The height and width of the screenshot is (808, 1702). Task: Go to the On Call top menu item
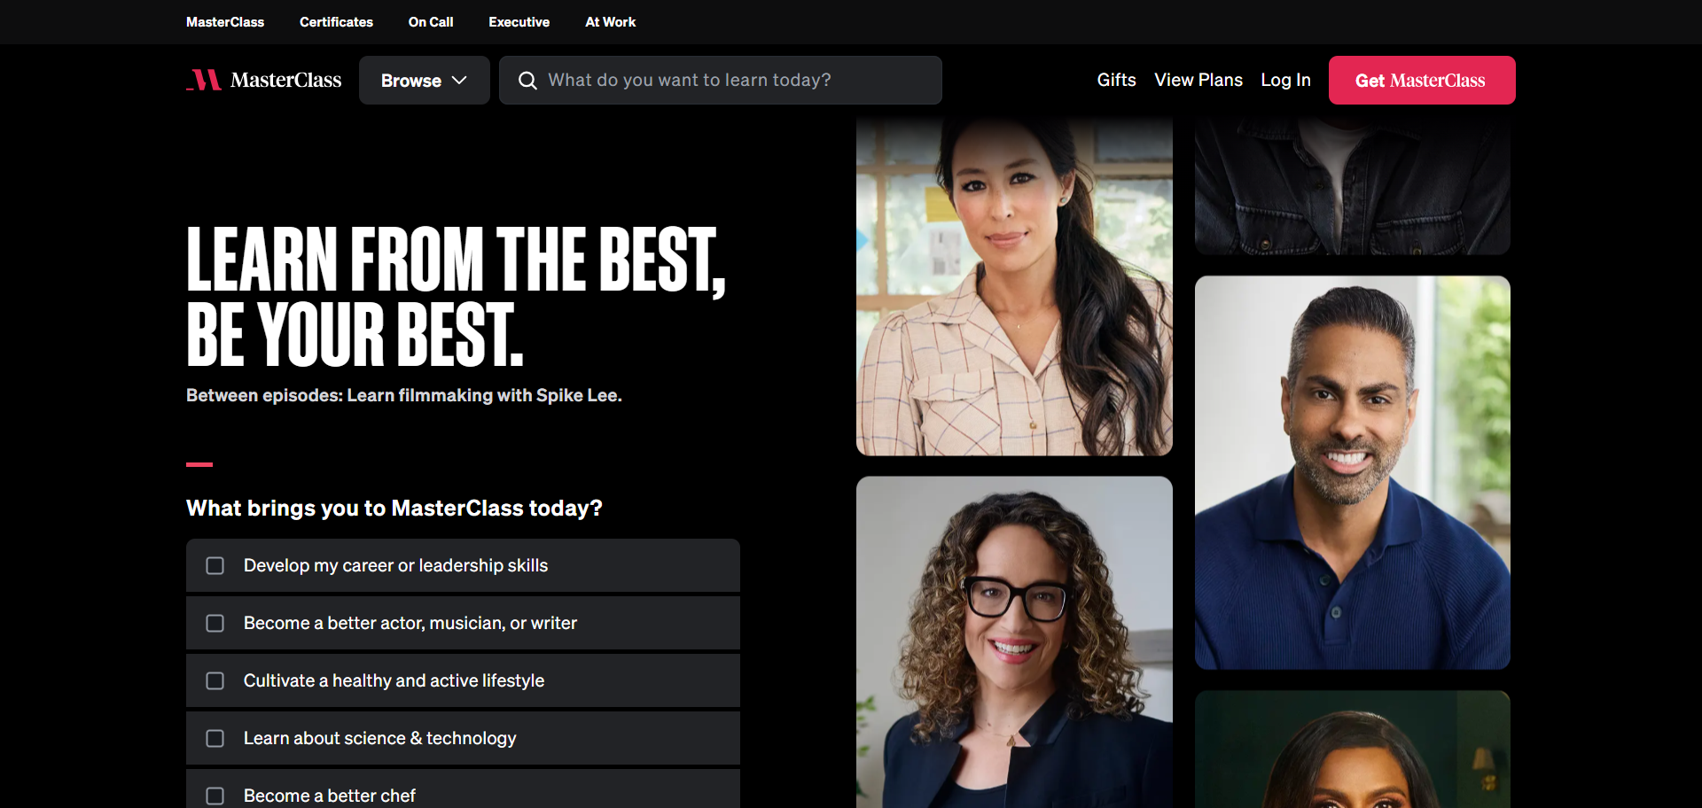tap(431, 22)
